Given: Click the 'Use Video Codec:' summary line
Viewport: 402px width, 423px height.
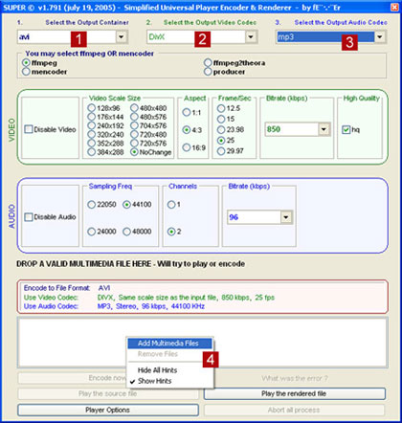Looking at the screenshot, I should pos(149,298).
